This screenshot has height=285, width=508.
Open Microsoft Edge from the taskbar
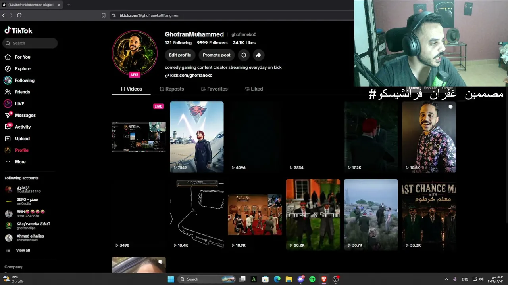[x=277, y=279]
